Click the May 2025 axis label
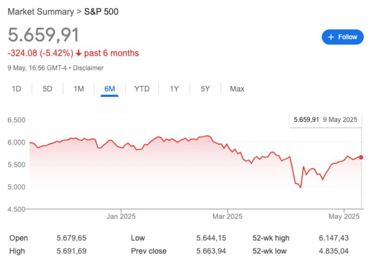This screenshot has height=264, width=372. tap(344, 216)
